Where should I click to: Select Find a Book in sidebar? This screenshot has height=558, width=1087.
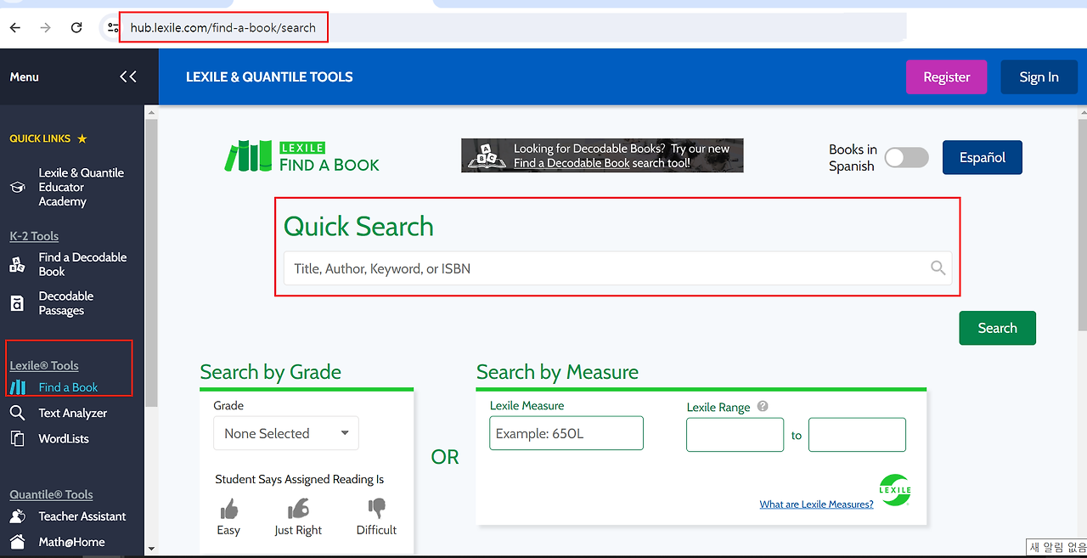(x=68, y=387)
